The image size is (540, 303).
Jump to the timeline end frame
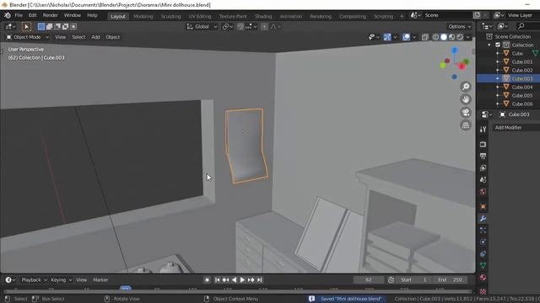(x=259, y=280)
